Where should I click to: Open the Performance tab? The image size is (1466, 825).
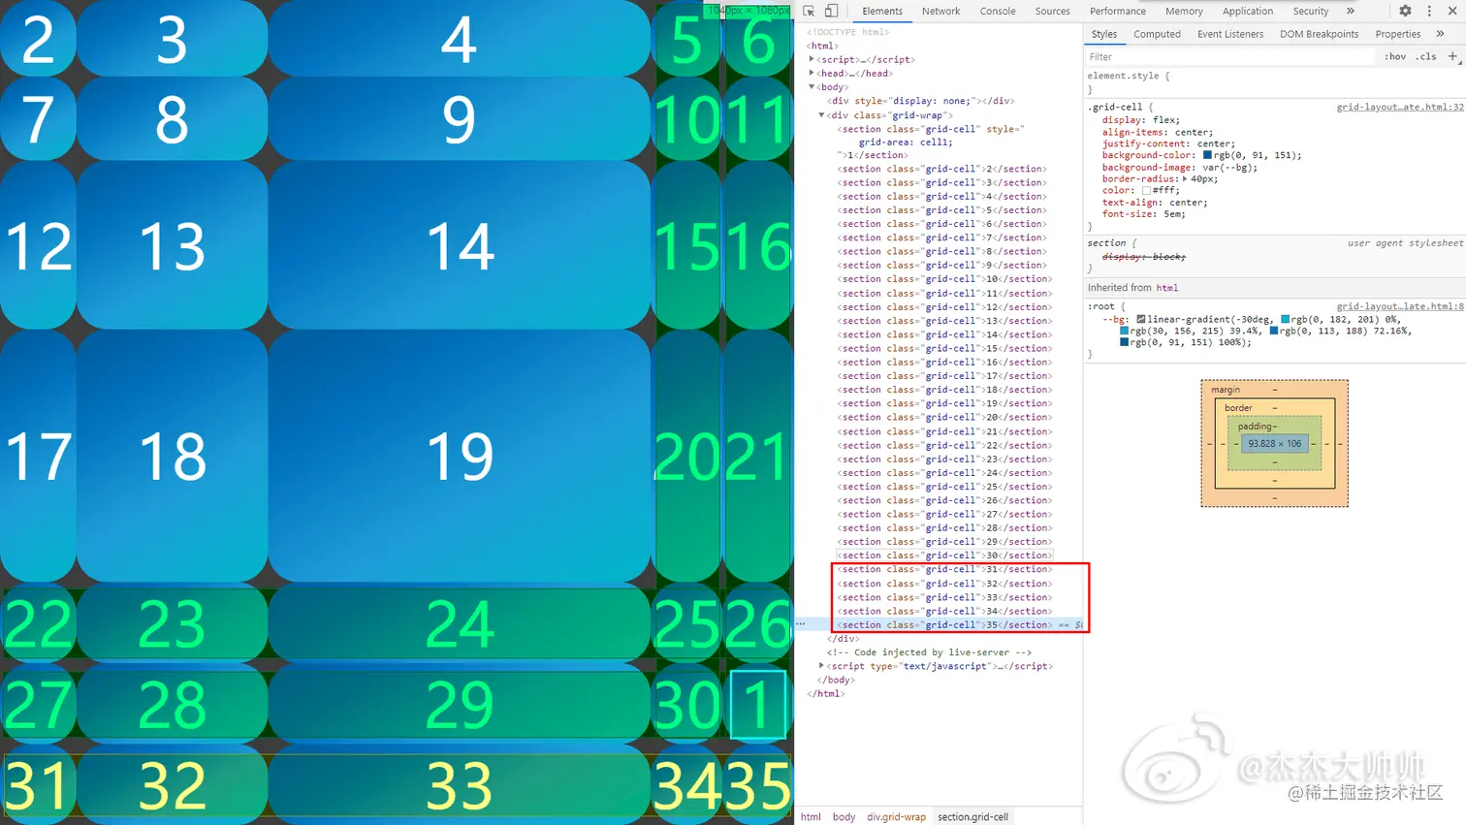[1117, 12]
